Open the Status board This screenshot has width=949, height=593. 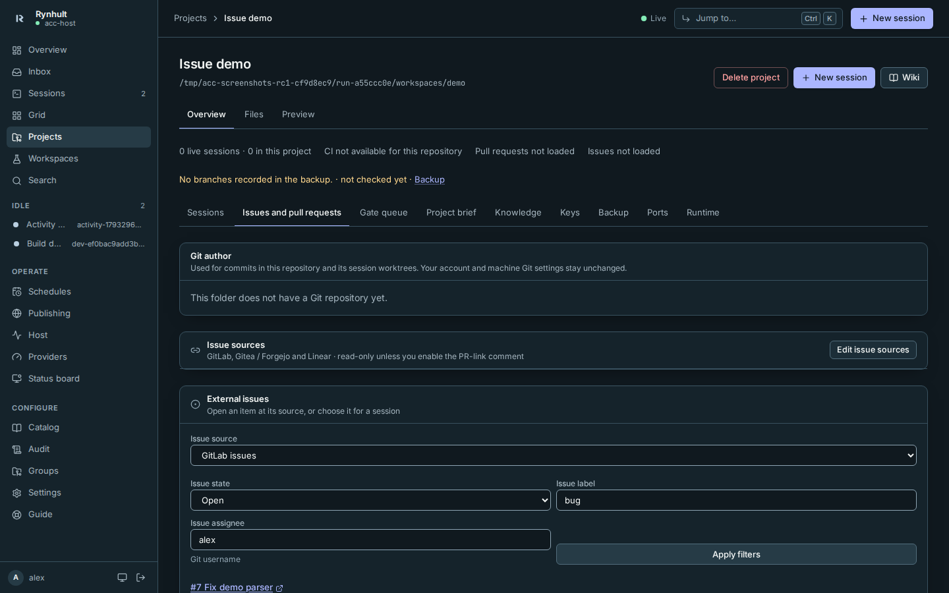78,379
